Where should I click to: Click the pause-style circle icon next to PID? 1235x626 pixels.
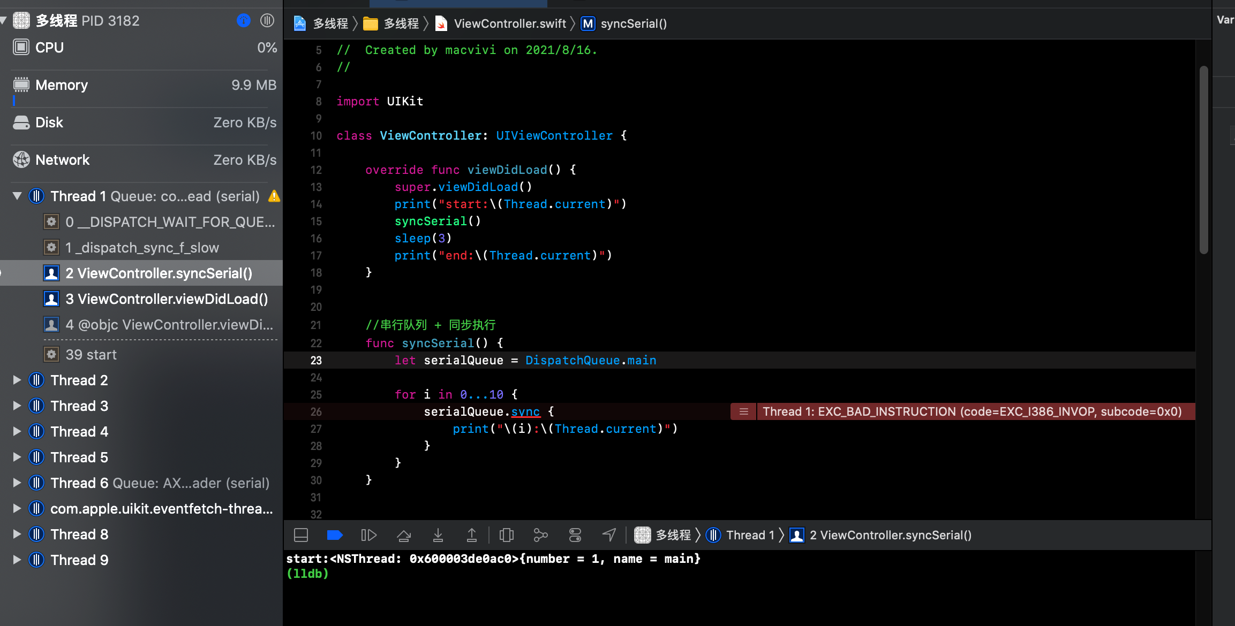point(267,21)
